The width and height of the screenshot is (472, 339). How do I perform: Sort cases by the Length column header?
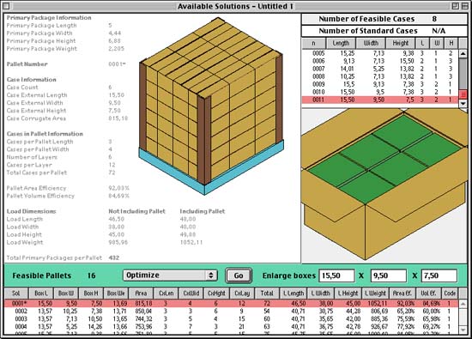coord(341,43)
